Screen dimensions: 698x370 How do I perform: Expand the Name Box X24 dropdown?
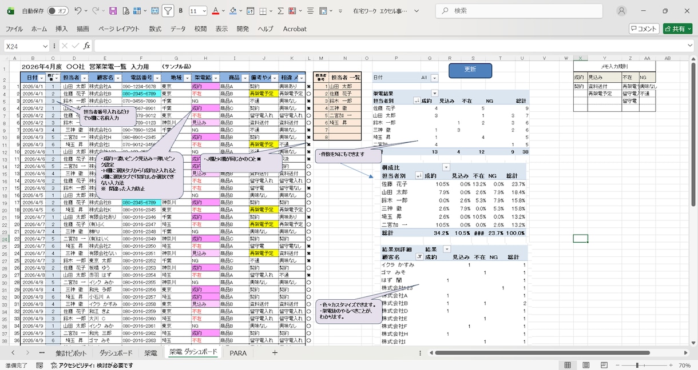tap(45, 46)
